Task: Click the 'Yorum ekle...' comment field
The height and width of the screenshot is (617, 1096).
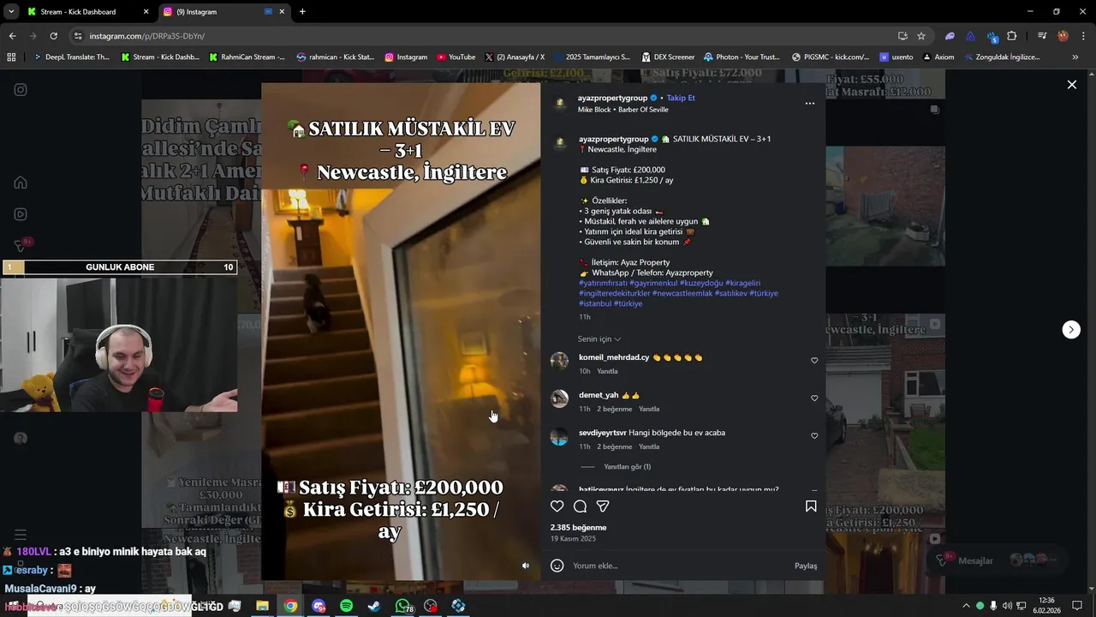Action: tap(681, 566)
